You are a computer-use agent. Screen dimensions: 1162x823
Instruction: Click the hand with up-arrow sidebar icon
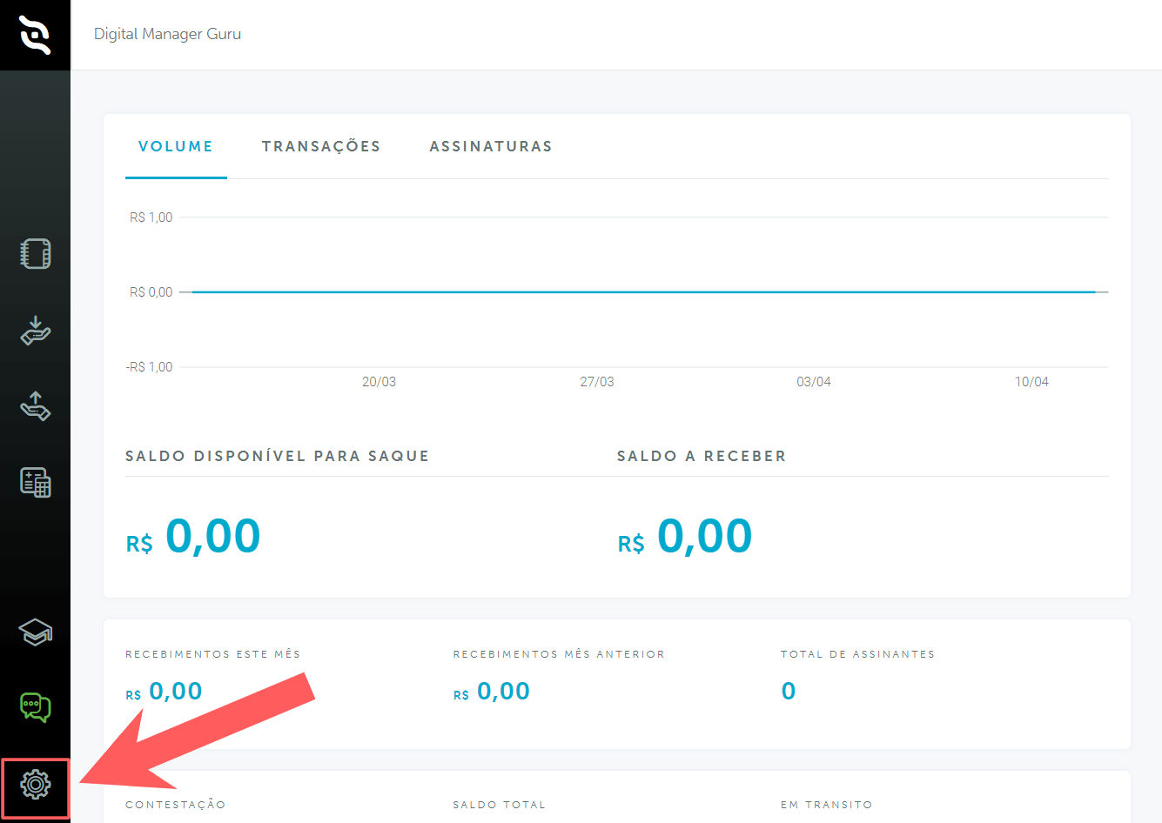[x=35, y=406]
